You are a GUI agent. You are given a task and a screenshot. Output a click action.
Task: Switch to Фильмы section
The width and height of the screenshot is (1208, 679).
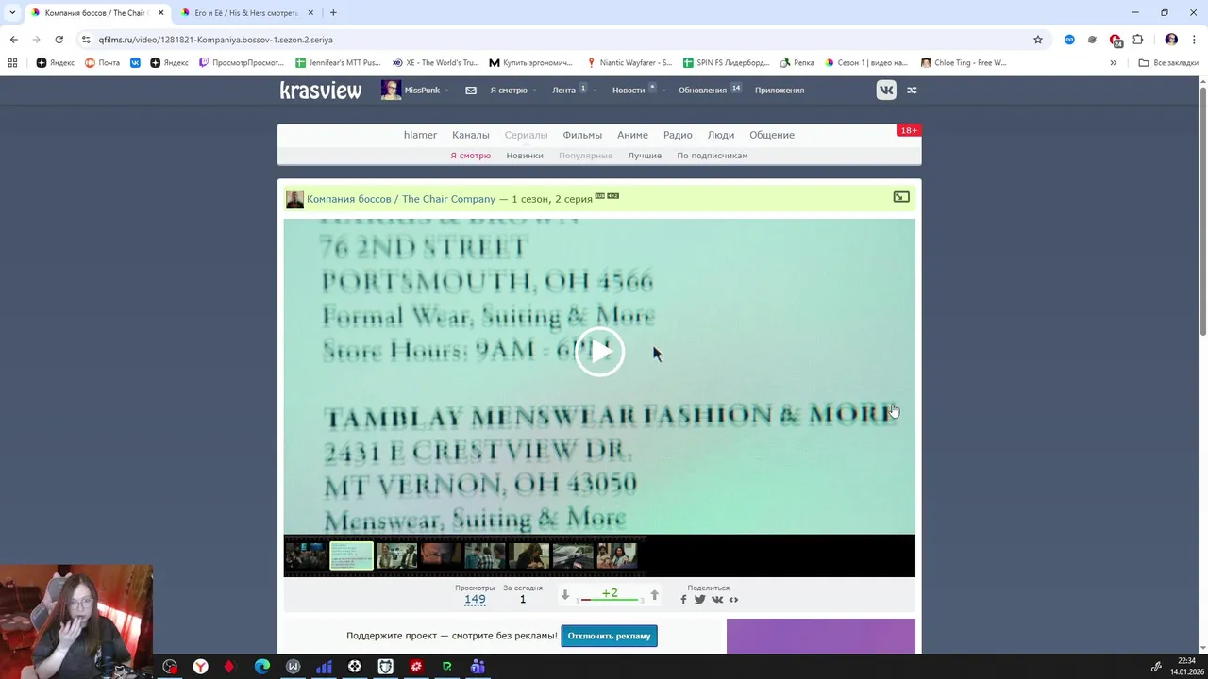pos(582,135)
